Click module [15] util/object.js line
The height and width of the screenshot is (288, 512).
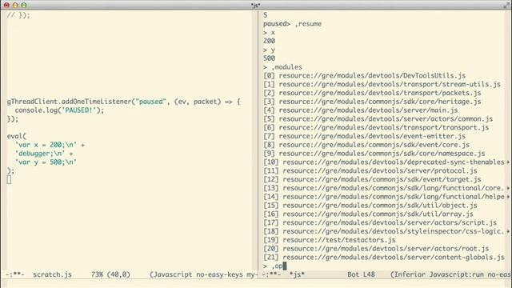(x=370, y=206)
